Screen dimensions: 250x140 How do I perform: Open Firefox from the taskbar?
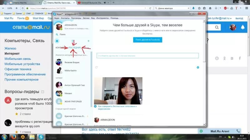click(x=14, y=137)
